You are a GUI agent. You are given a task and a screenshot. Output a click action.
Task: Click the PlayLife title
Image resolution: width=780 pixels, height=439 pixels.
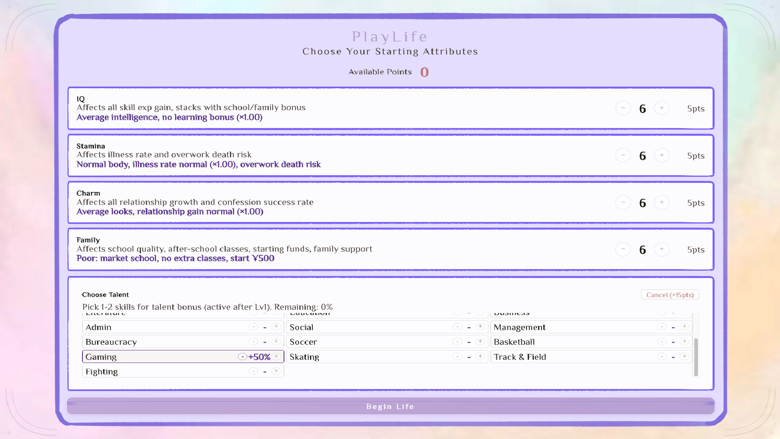390,37
